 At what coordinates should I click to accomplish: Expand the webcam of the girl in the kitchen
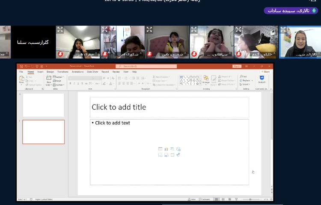point(60,29)
